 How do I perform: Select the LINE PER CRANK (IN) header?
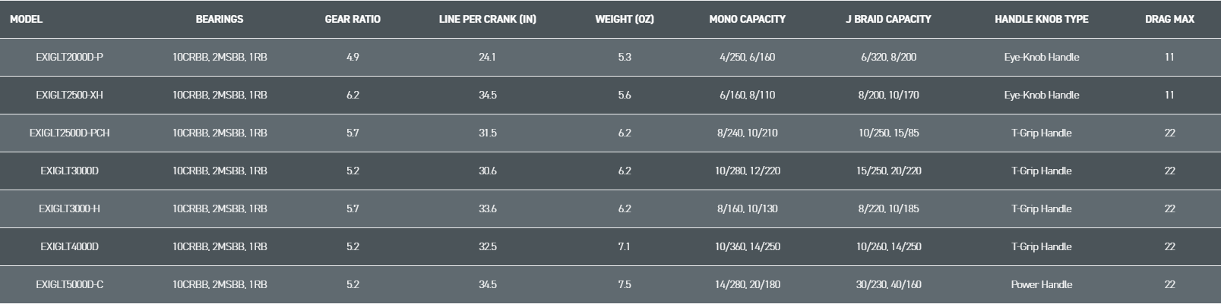[487, 19]
